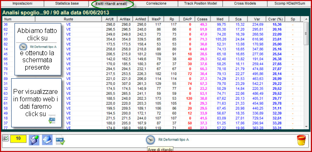Click the red and yellow trash bucket icon
This screenshot has height=152, width=312.
pyautogui.click(x=301, y=140)
